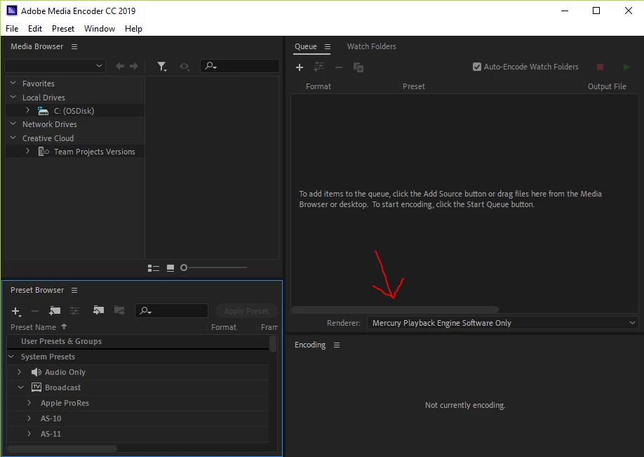Screen dimensions: 644x457
Task: Click the Media Browser search field
Action: (x=240, y=66)
